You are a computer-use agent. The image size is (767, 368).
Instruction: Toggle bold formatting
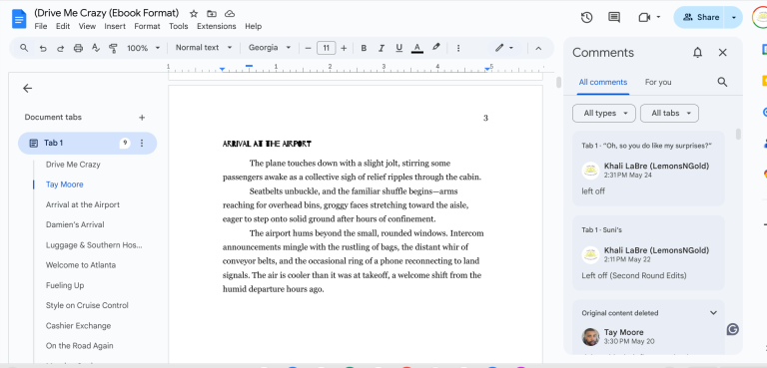click(x=364, y=48)
